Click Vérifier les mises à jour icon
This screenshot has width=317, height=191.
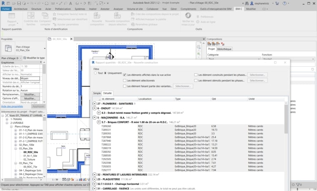click(x=187, y=16)
